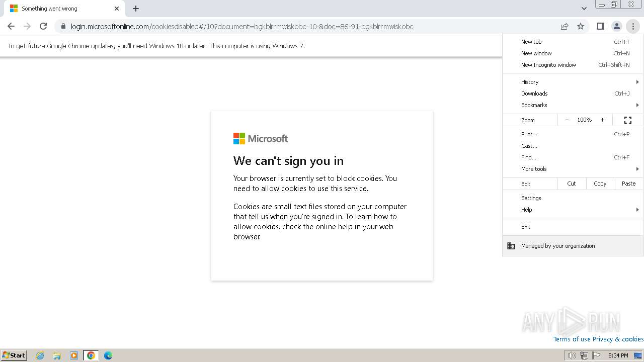Screen dimensions: 644x362
Task: Expand the History submenu
Action: tap(573, 82)
